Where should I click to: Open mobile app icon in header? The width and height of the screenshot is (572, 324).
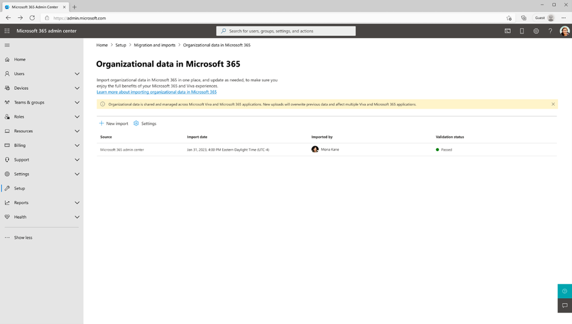[x=522, y=31]
